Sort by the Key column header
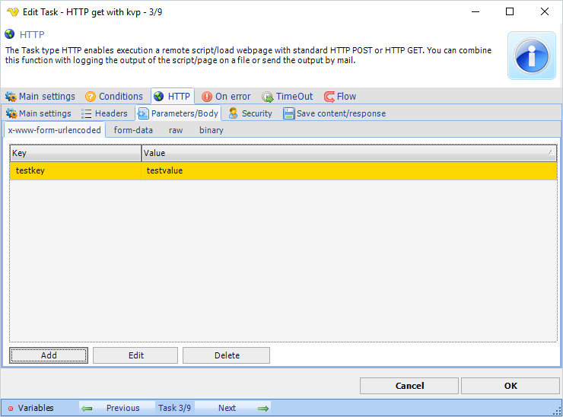 [75, 154]
